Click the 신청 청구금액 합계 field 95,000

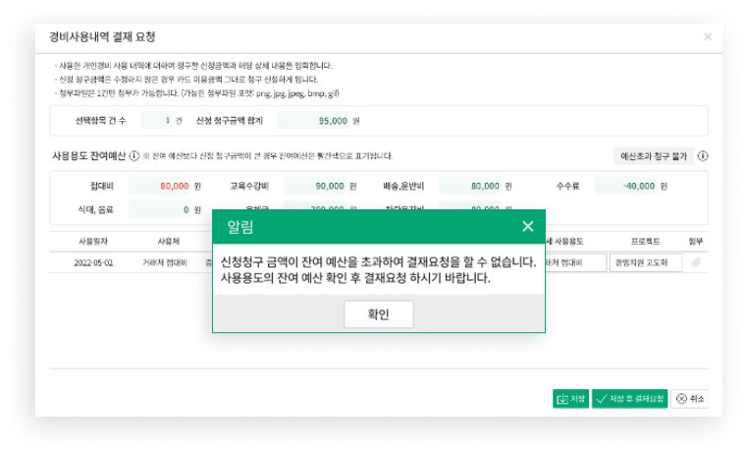pos(313,120)
